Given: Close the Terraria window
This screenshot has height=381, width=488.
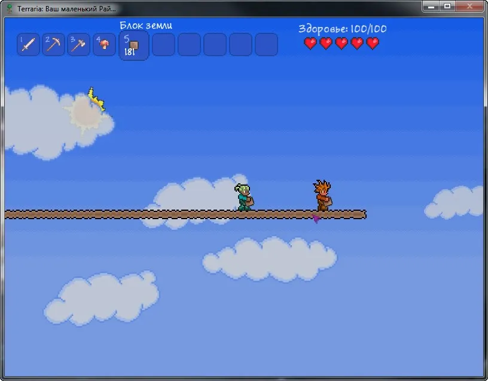Looking at the screenshot, I should pyautogui.click(x=470, y=6).
